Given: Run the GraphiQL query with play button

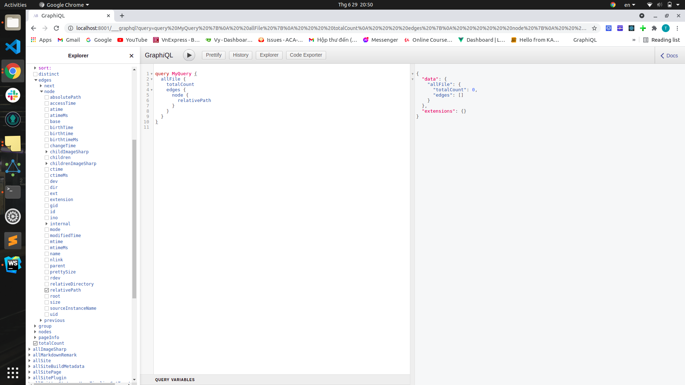Looking at the screenshot, I should (x=189, y=55).
